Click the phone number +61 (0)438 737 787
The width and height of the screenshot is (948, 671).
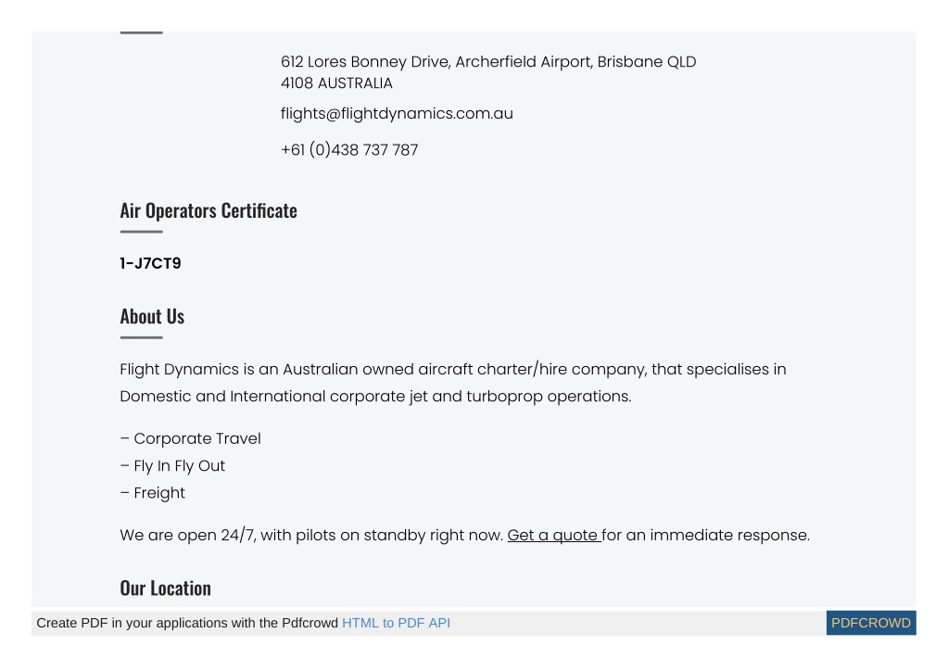349,150
